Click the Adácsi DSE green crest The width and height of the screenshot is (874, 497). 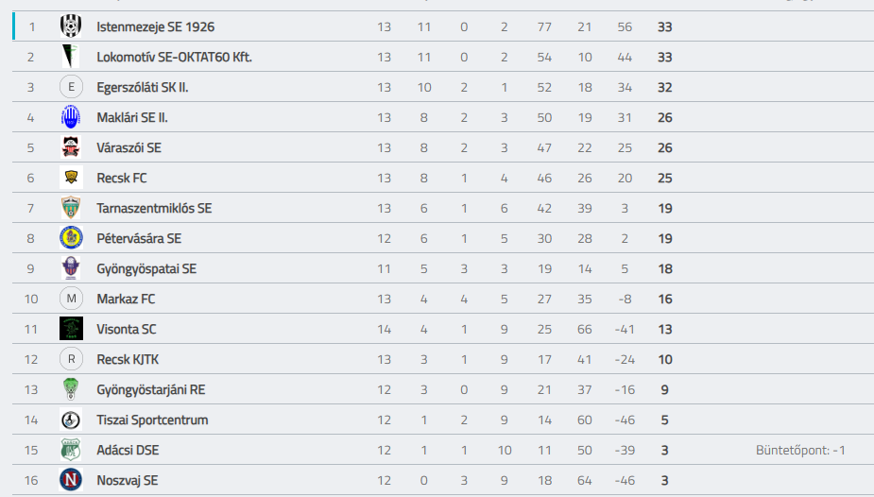pyautogui.click(x=71, y=450)
